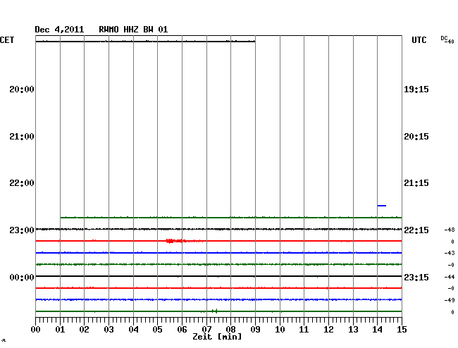Click the black trace at the 00:00 row
Image resolution: width=458 pixels, height=348 pixels.
coord(218,276)
